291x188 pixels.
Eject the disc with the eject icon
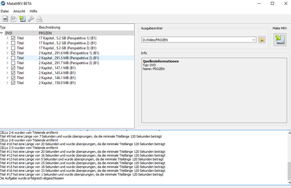[x=39, y=19]
